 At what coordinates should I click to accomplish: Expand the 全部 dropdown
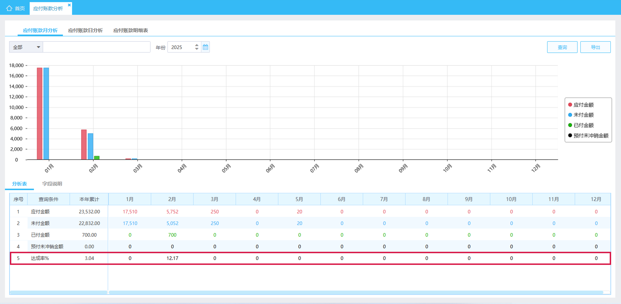26,47
